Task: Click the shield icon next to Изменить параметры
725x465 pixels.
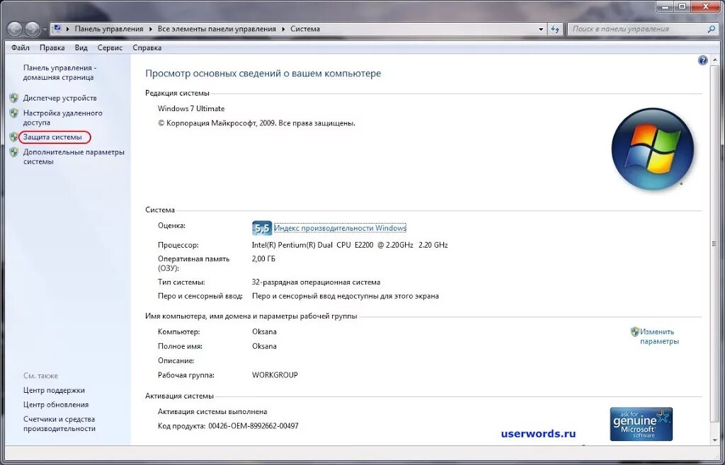Action: [x=635, y=331]
